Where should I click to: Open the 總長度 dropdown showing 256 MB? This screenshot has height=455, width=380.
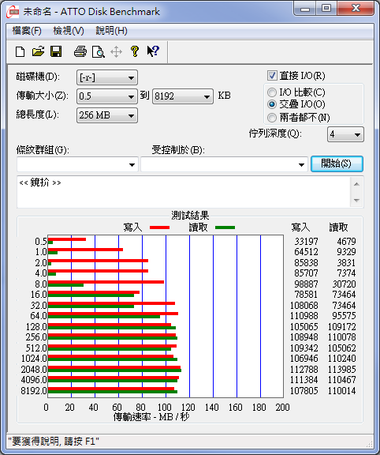click(107, 115)
